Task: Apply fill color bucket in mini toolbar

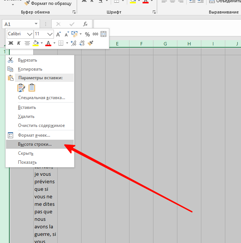Action: point(36,43)
